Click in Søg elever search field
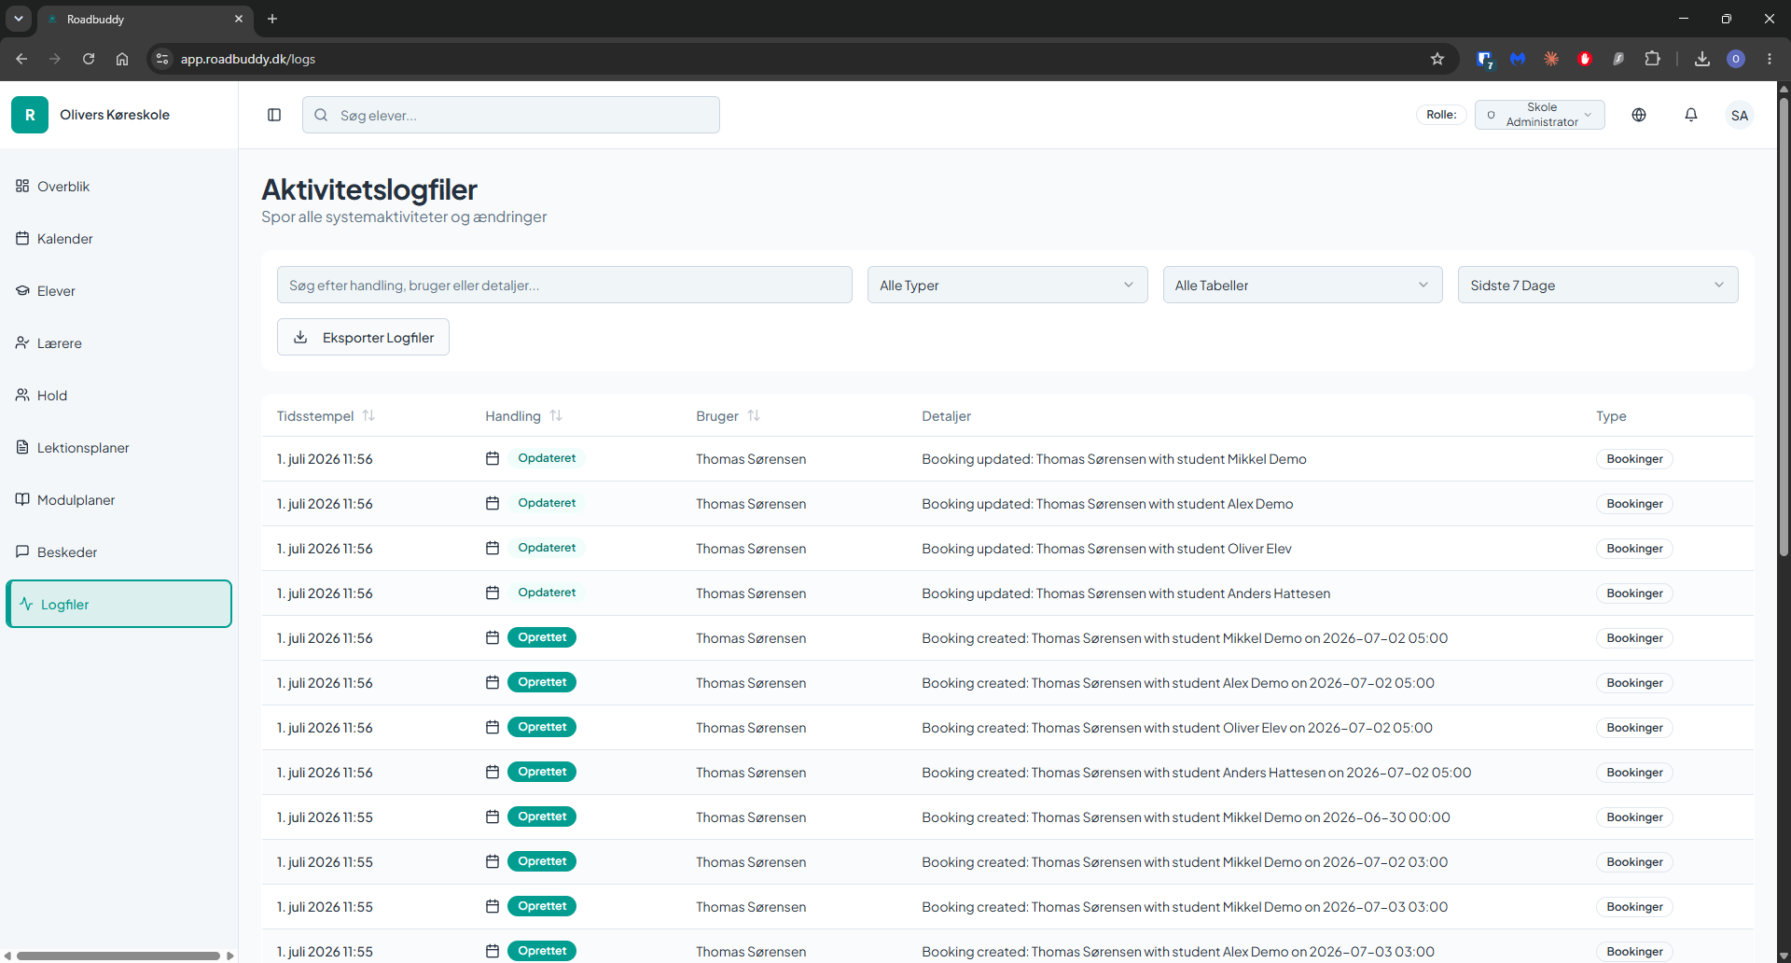This screenshot has width=1791, height=963. tap(511, 115)
